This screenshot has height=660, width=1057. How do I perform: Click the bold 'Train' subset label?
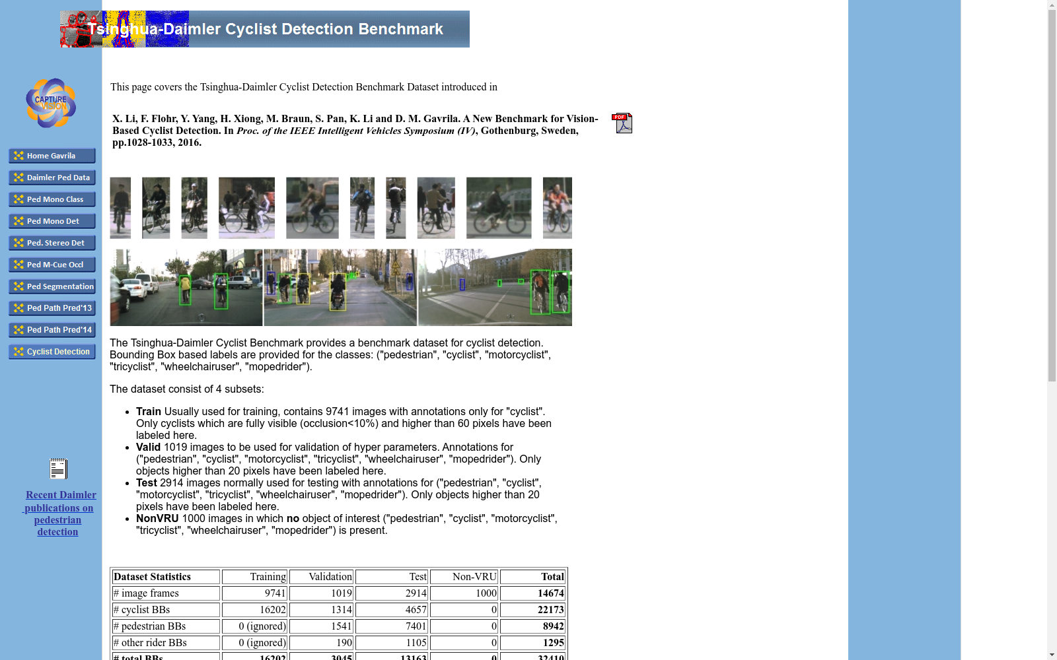coord(149,412)
